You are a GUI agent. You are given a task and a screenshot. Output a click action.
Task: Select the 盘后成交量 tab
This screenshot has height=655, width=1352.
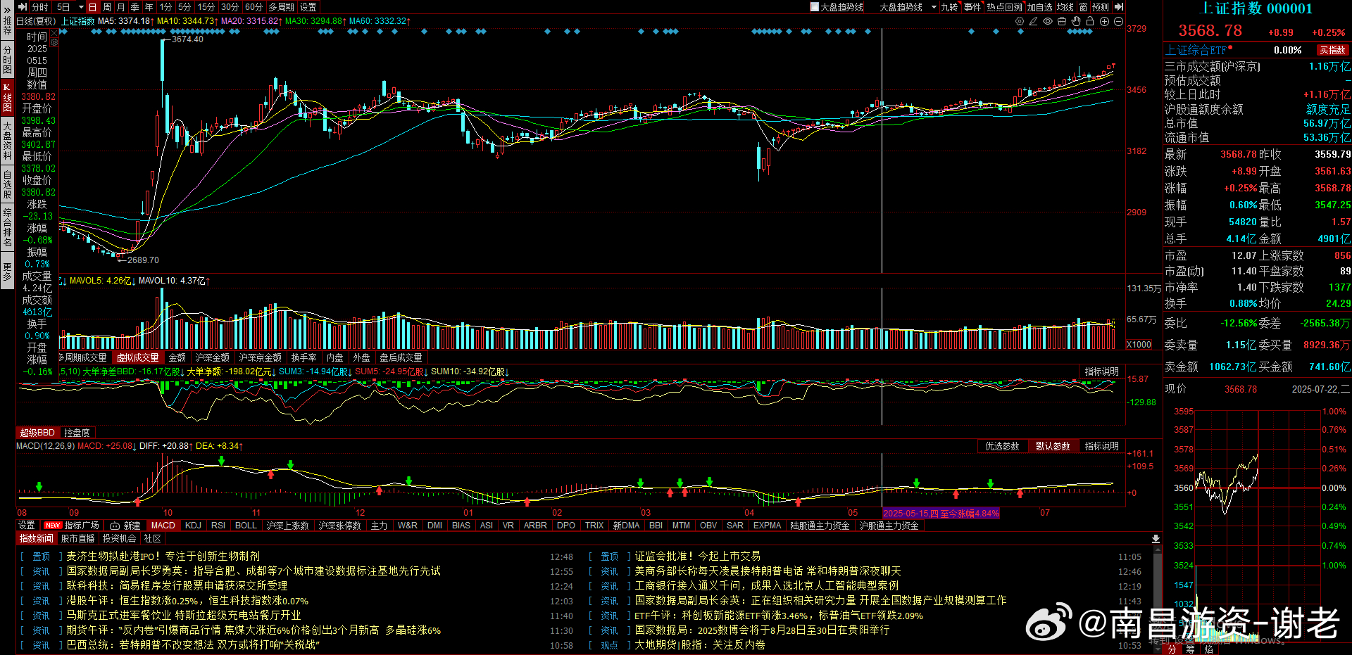[x=401, y=357]
